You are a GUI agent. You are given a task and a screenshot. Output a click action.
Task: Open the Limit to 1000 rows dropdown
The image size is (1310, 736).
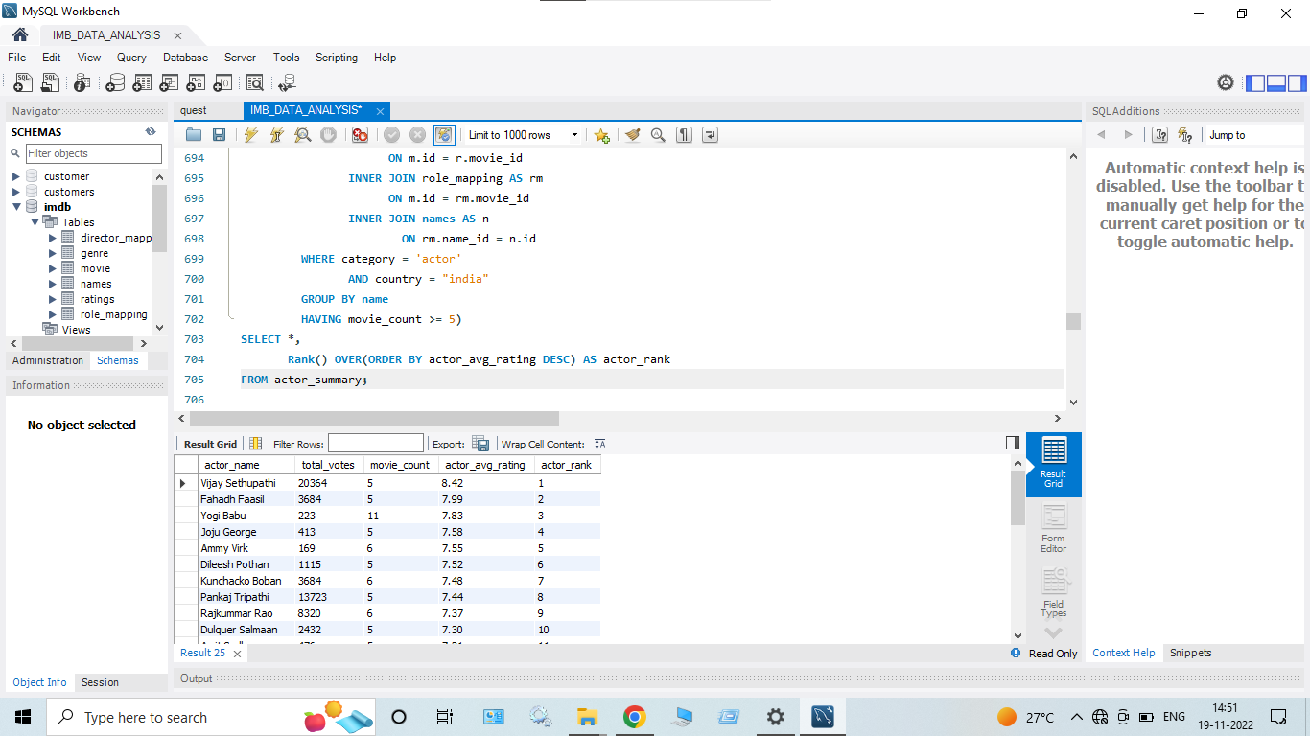coord(573,134)
